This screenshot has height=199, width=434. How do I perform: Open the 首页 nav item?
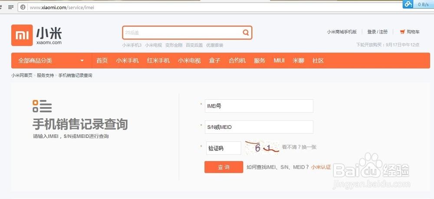pos(102,61)
